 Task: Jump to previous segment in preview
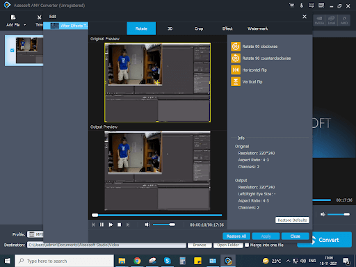pyautogui.click(x=93, y=225)
